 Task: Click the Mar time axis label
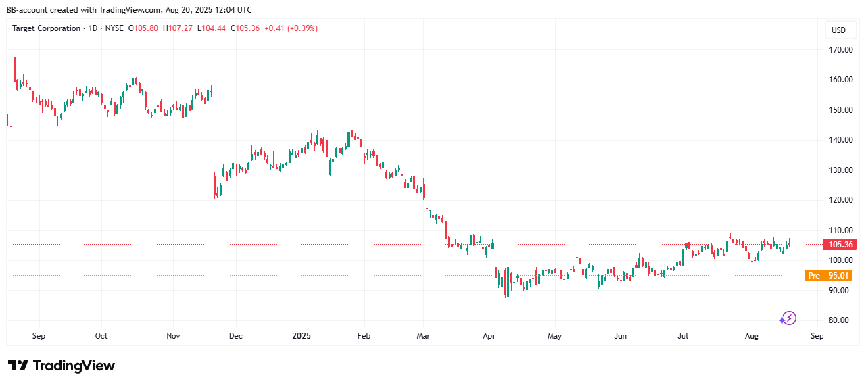click(x=423, y=335)
